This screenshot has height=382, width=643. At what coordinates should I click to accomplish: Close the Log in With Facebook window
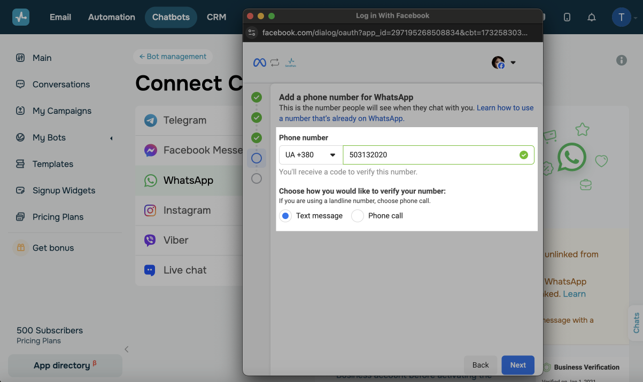[250, 16]
